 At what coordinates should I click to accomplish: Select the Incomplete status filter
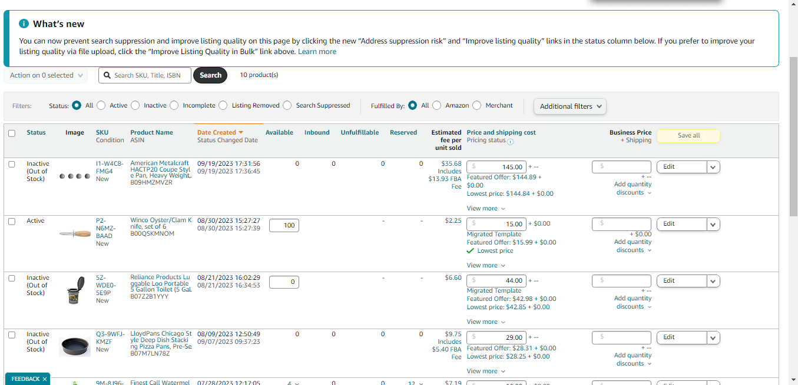click(x=174, y=105)
